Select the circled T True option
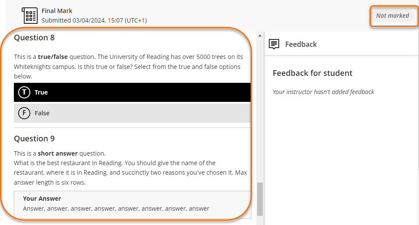This screenshot has width=419, height=225. click(x=24, y=92)
